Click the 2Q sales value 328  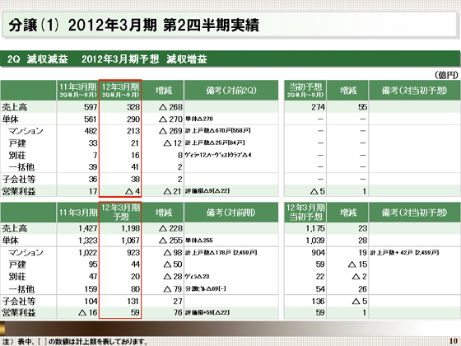[133, 107]
